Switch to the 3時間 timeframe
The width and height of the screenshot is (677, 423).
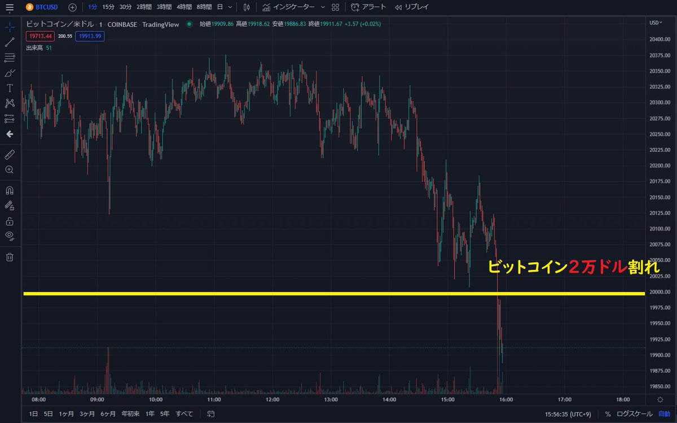coord(164,7)
